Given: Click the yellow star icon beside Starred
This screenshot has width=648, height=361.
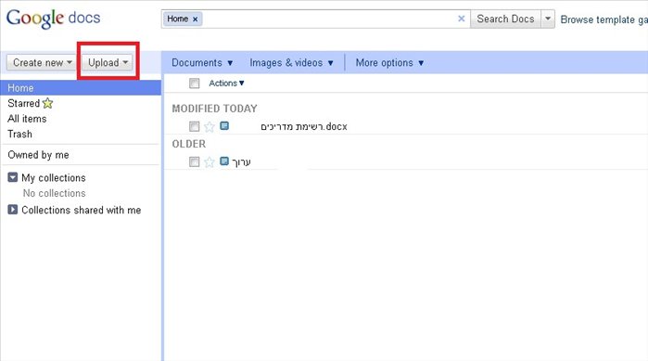Looking at the screenshot, I should click(47, 103).
